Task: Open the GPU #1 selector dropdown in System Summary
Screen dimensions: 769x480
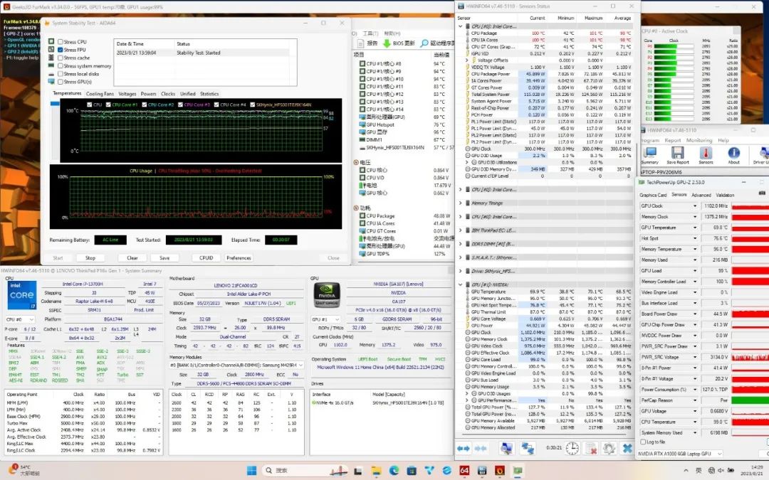Action: [x=326, y=319]
